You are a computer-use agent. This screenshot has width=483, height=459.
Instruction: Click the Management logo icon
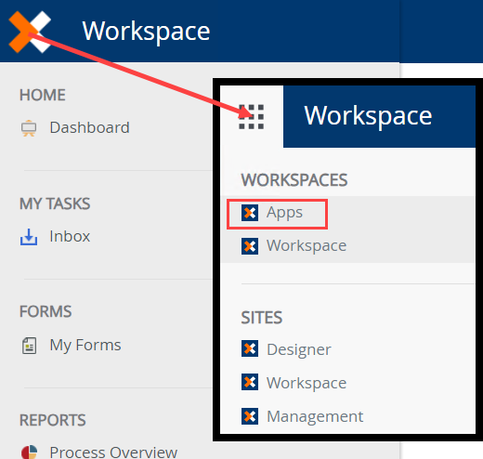[250, 416]
